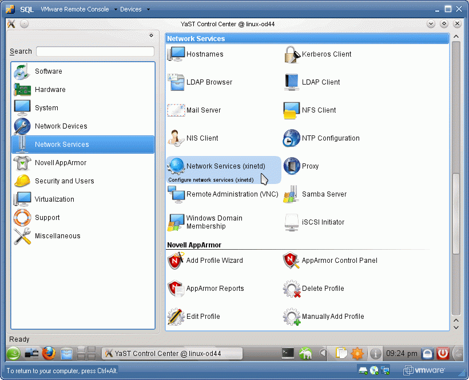The image size is (469, 380).
Task: Click the YaST sticky round button in title bar
Action: point(25,24)
